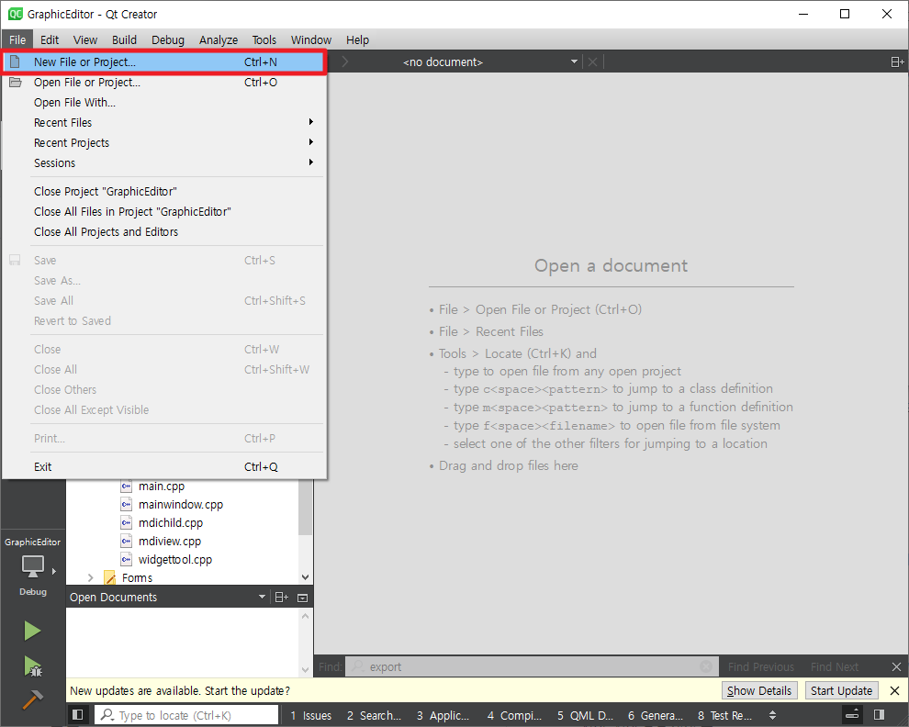This screenshot has height=727, width=909.
Task: Click the split editor icon at top right
Action: click(x=897, y=62)
